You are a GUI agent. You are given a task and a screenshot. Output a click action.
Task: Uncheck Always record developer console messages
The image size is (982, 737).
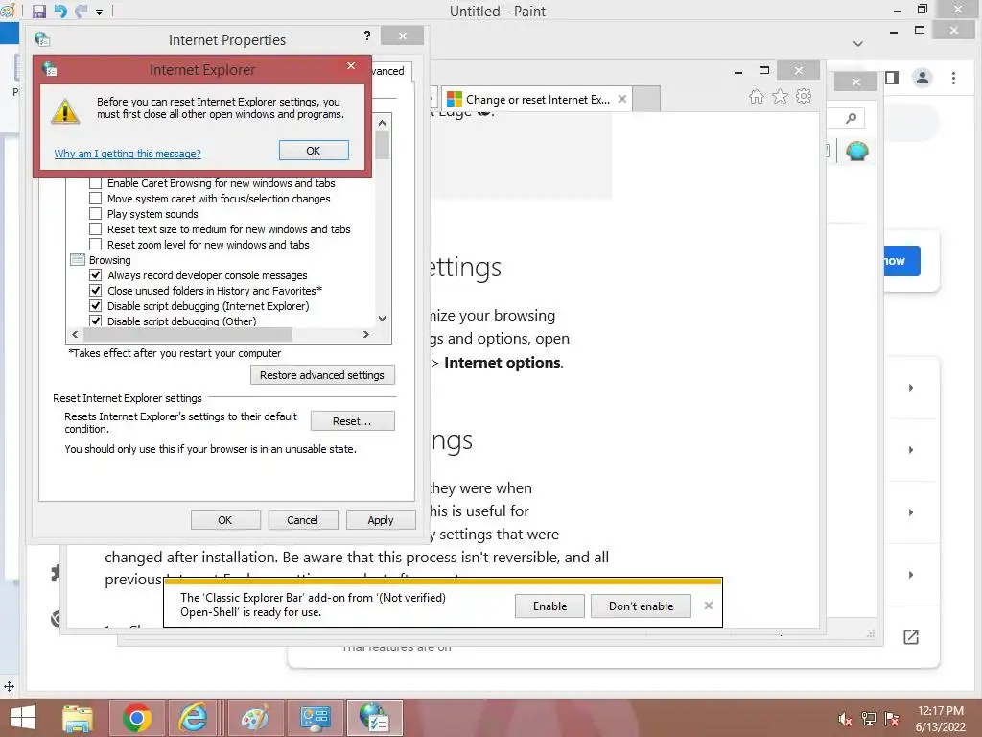(x=95, y=275)
